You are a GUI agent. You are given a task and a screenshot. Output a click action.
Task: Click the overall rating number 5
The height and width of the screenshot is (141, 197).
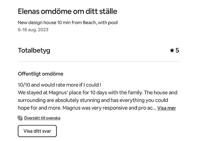[177, 50]
